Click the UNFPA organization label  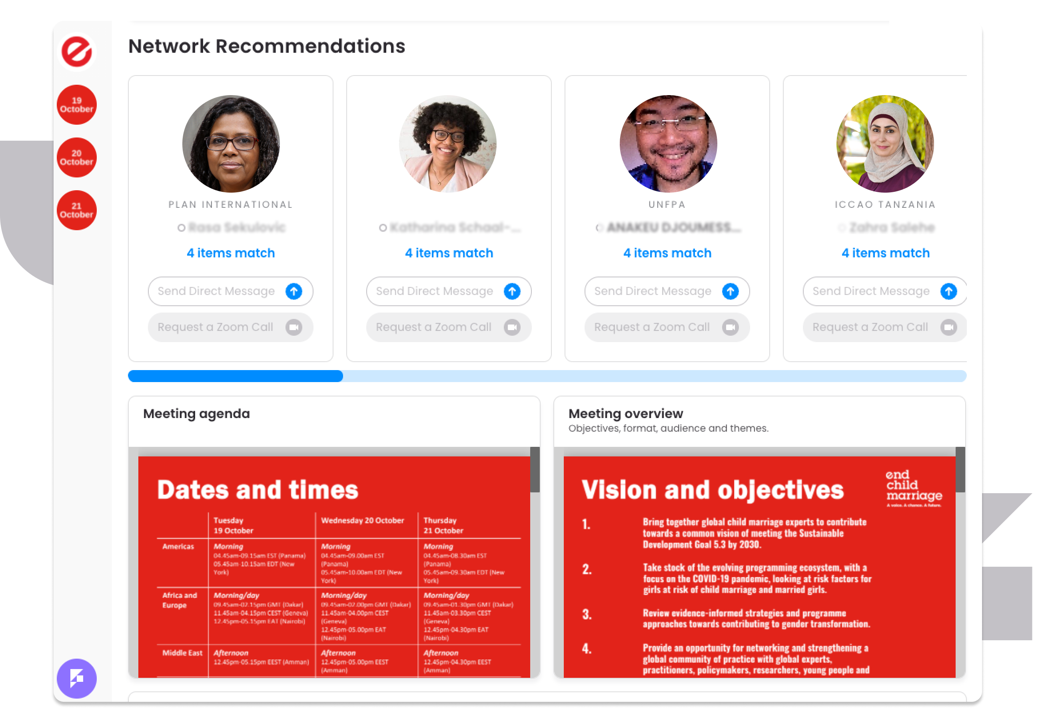(x=667, y=205)
